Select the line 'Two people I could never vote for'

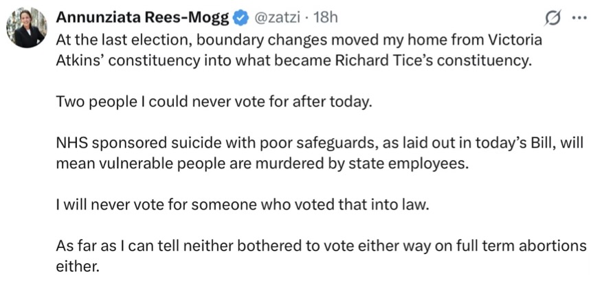[214, 102]
